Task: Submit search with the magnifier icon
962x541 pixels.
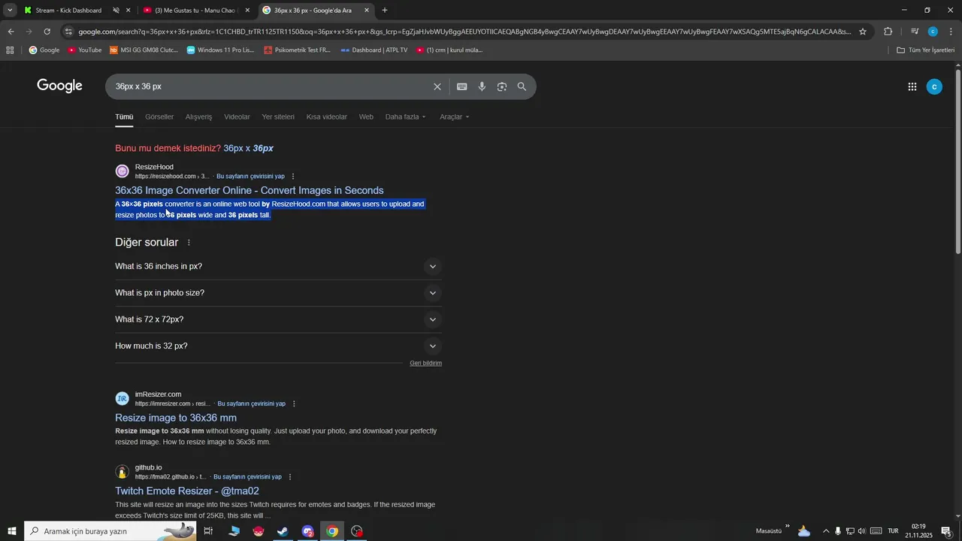Action: (522, 86)
